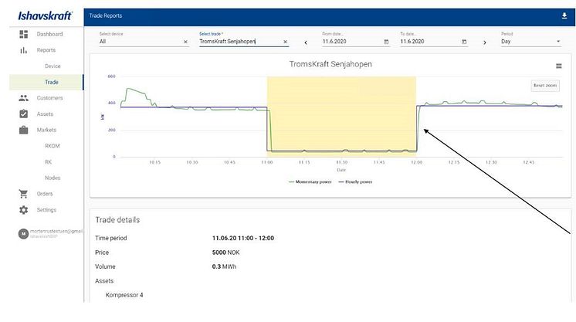
Task: Go to previous date with left chevron
Action: point(306,42)
